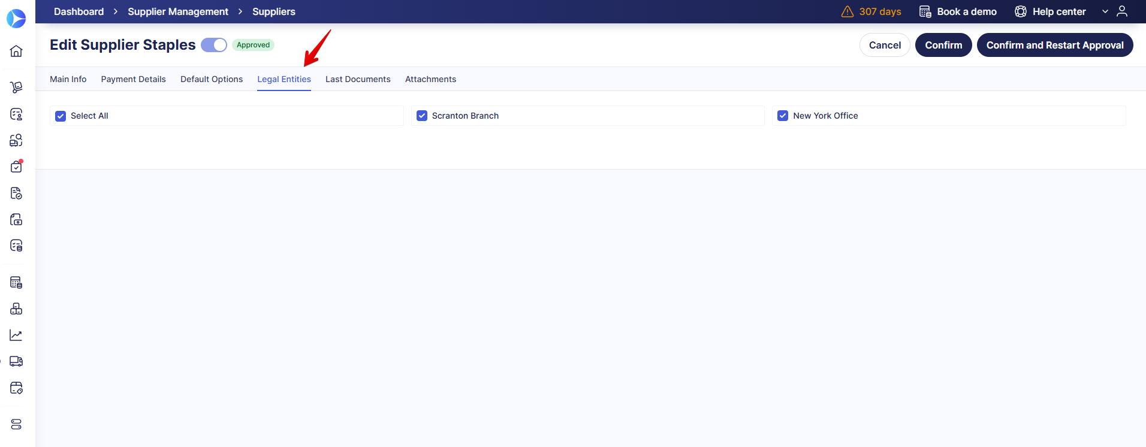
Task: Open the Home icon in the sidebar
Action: 16,51
